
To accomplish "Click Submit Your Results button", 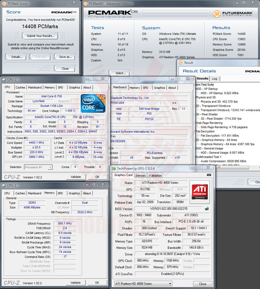I will 40,36.
